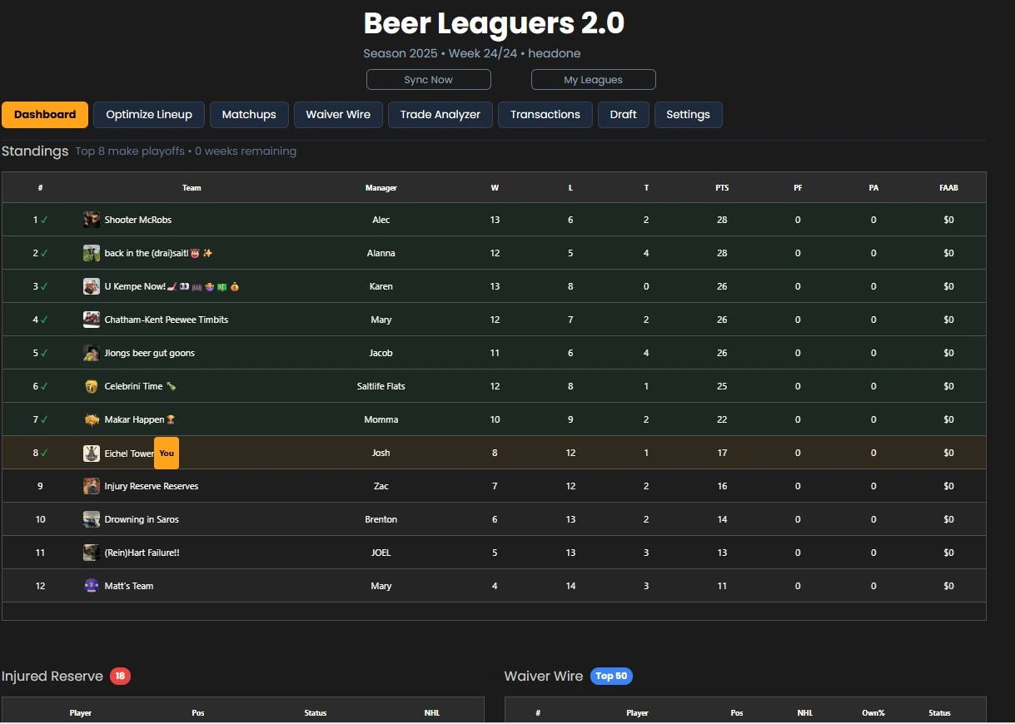
Task: Click the PF column header
Action: (798, 188)
